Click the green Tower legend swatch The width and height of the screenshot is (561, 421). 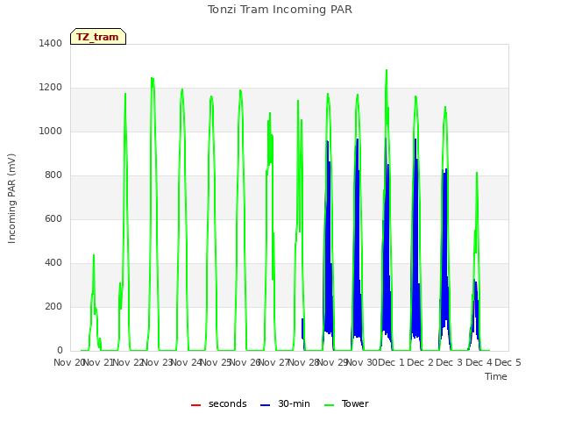[329, 405]
